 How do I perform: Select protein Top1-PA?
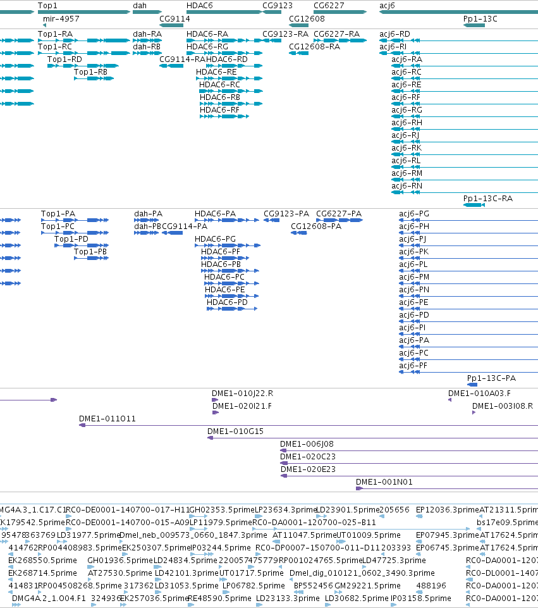(75, 220)
